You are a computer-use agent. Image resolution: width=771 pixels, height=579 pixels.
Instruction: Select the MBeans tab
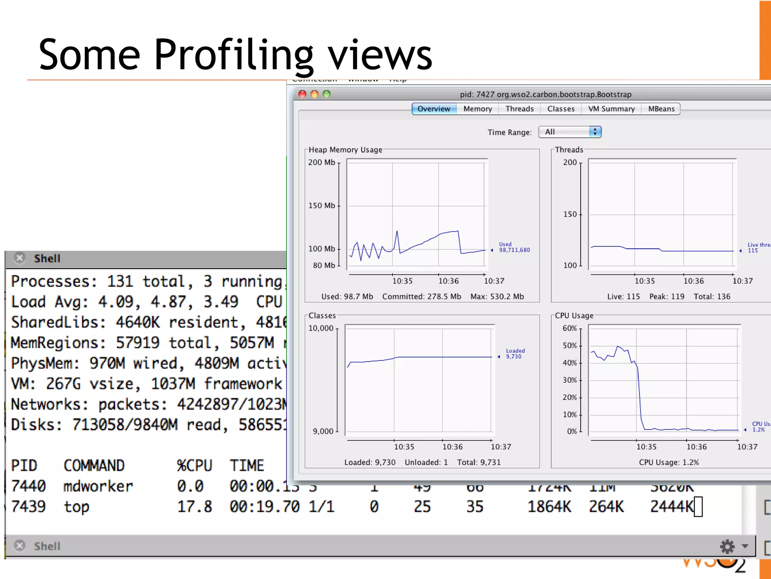661,109
